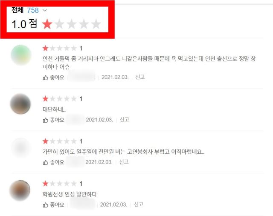Click thumbs-up icon under 대단하네 review
The width and height of the screenshot is (273, 216).
tap(45, 120)
